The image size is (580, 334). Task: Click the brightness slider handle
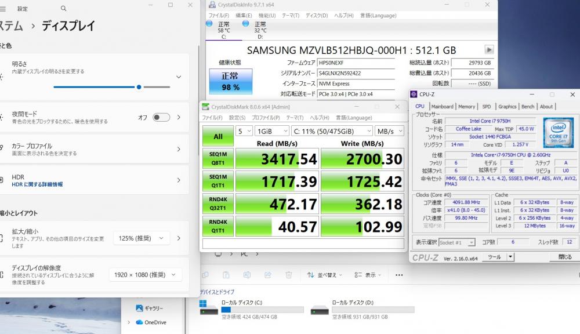point(139,87)
